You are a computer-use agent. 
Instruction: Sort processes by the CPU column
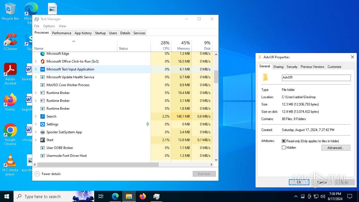click(161, 46)
